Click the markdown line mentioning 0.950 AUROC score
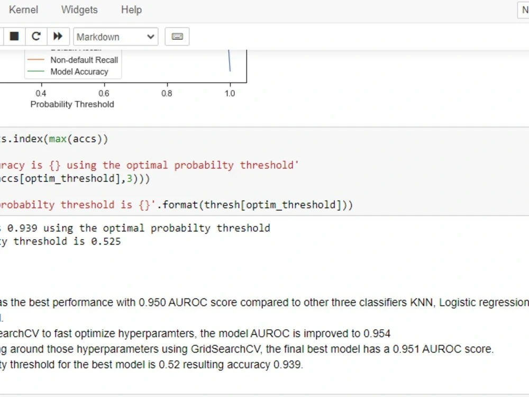This screenshot has height=397, width=529. [x=264, y=302]
